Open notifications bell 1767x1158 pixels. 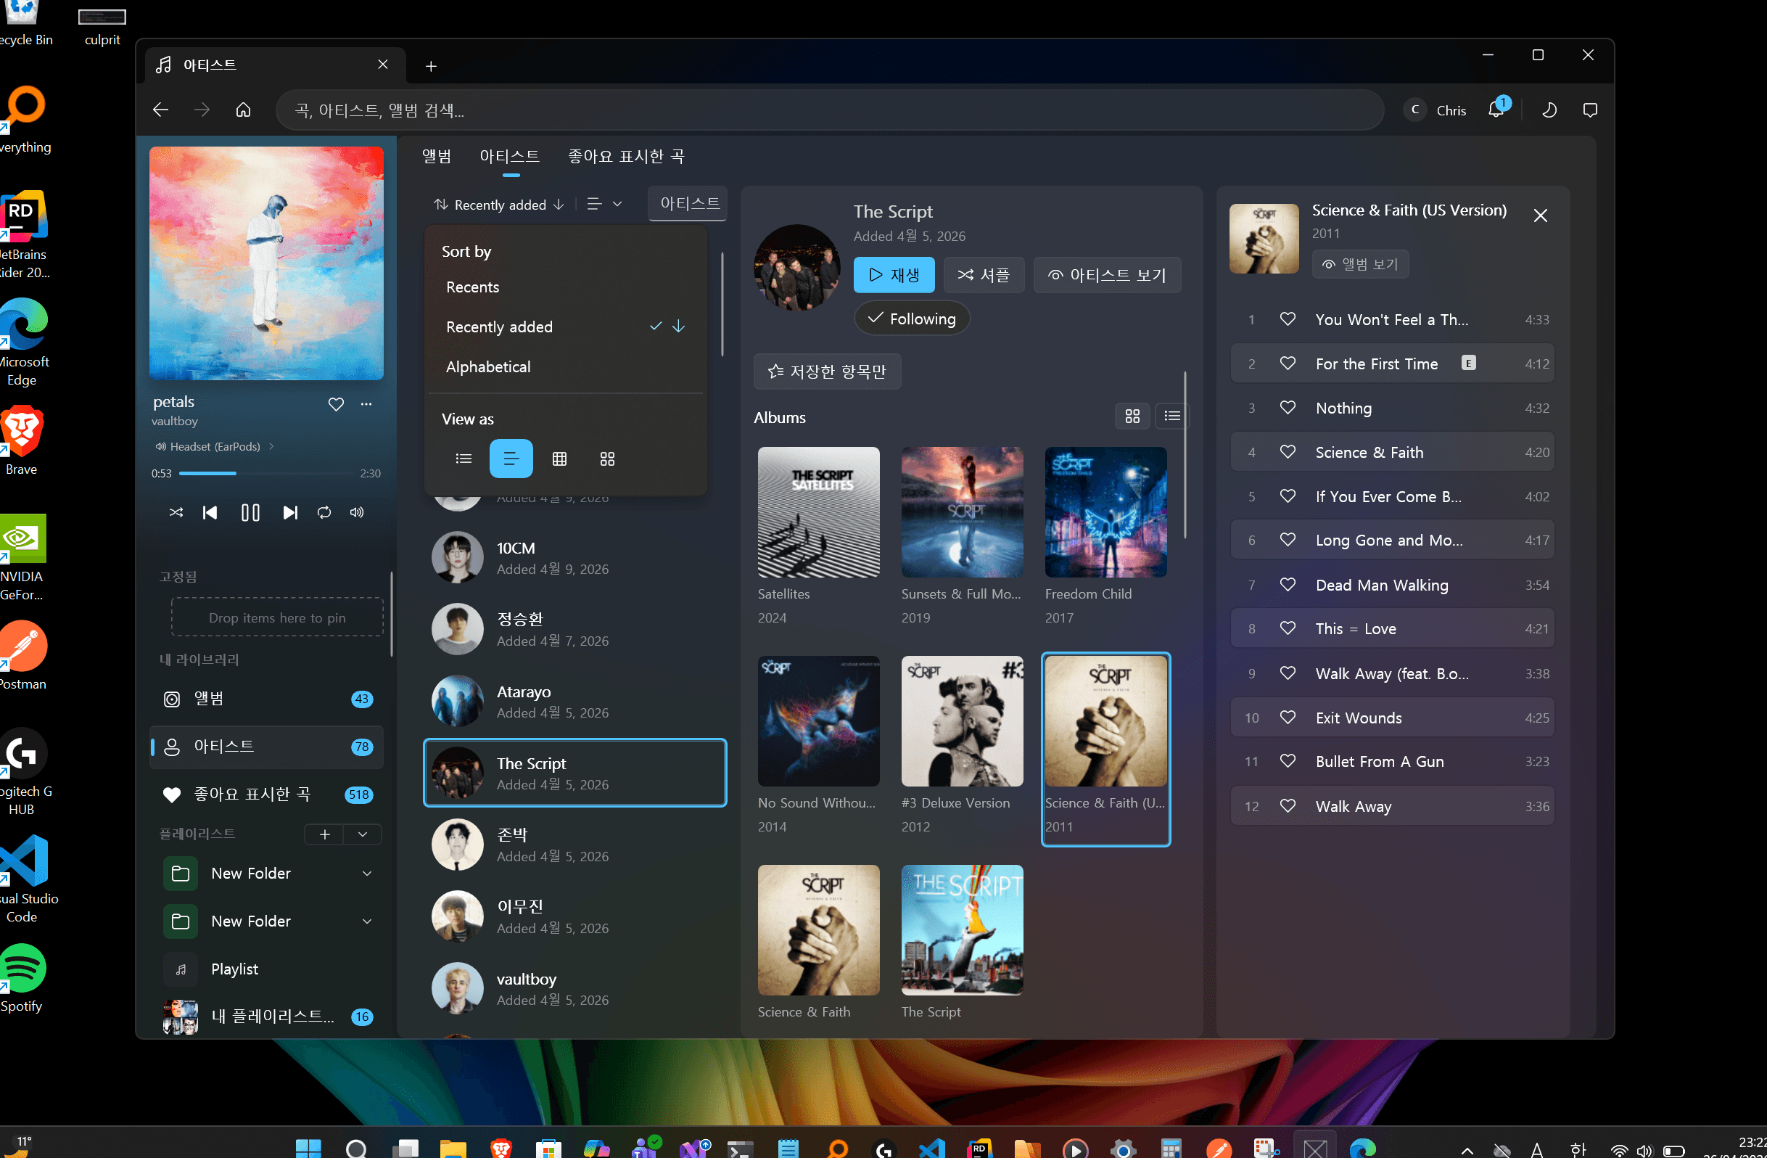1496,109
